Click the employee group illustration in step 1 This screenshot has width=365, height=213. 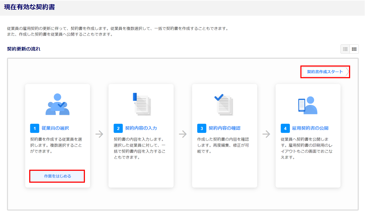point(57,104)
